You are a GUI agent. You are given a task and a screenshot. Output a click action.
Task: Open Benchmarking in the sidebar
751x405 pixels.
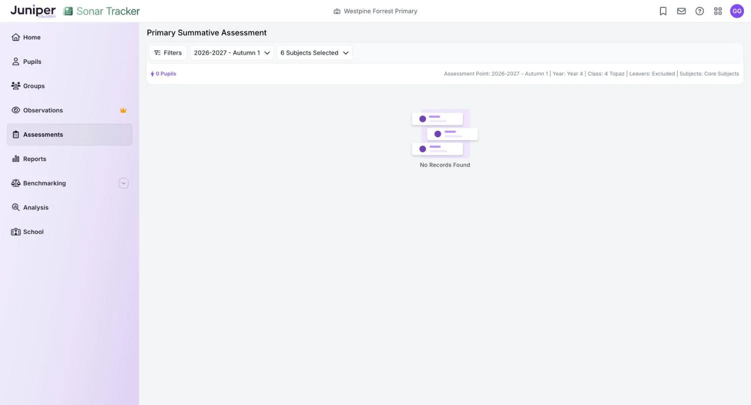point(69,183)
